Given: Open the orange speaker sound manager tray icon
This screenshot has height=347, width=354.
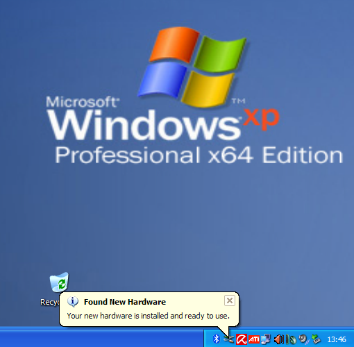Looking at the screenshot, I should coord(278,339).
